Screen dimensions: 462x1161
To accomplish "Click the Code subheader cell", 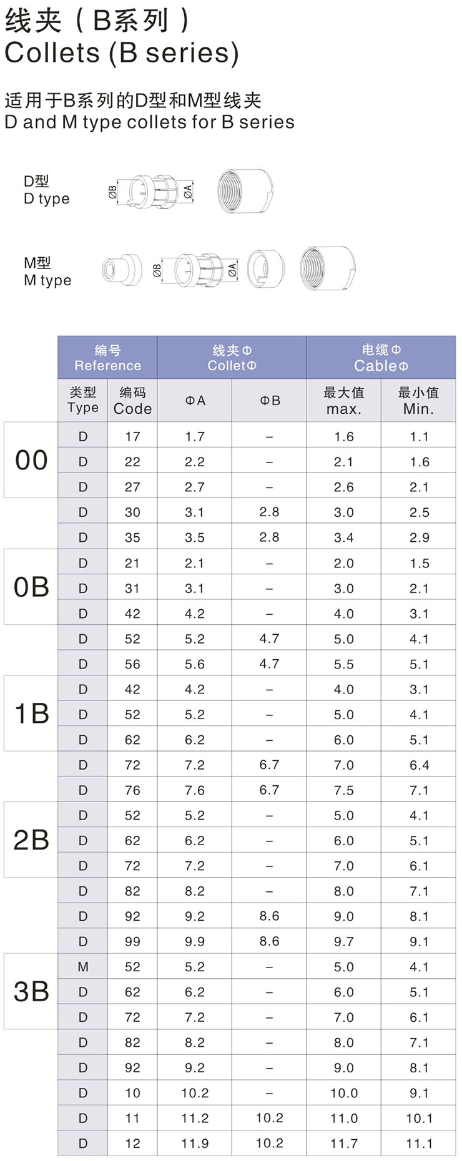I will click(132, 401).
